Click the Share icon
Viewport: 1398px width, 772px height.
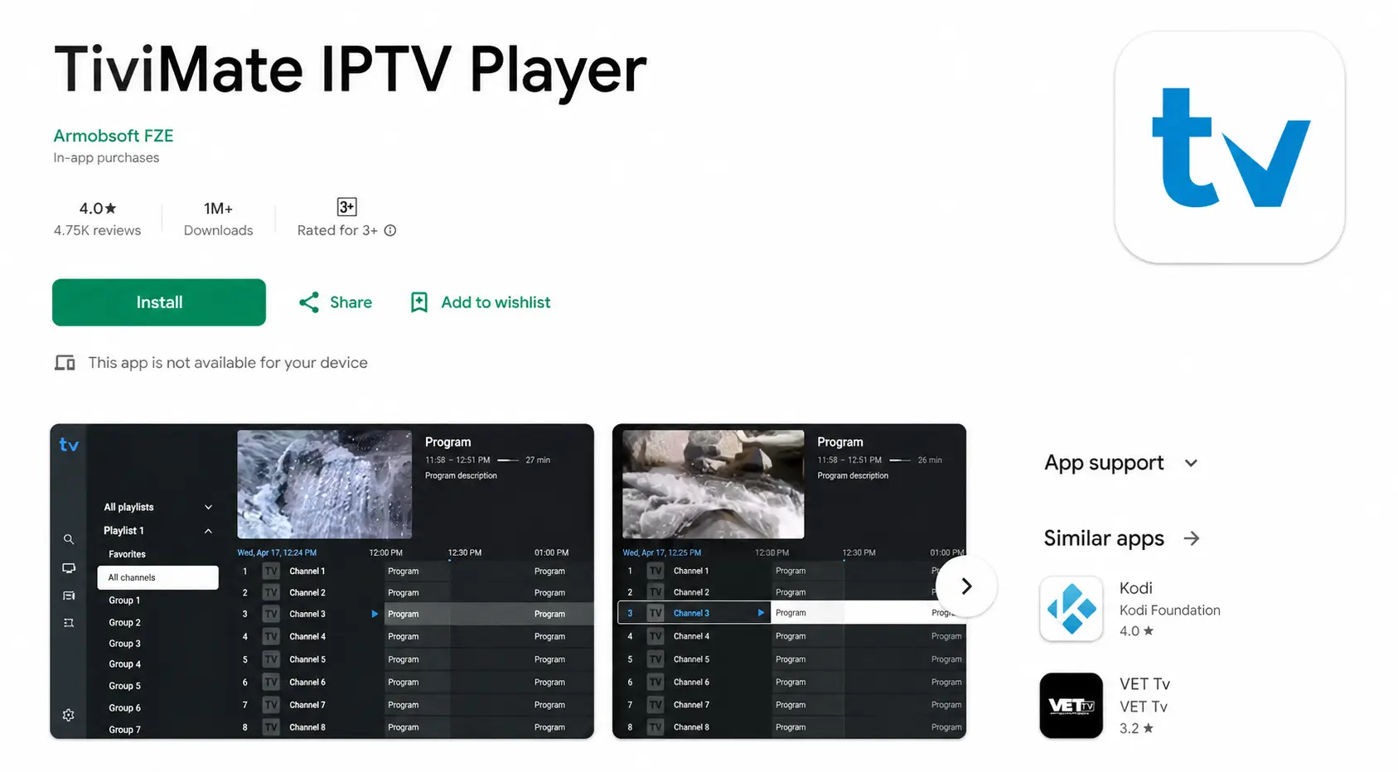tap(309, 302)
